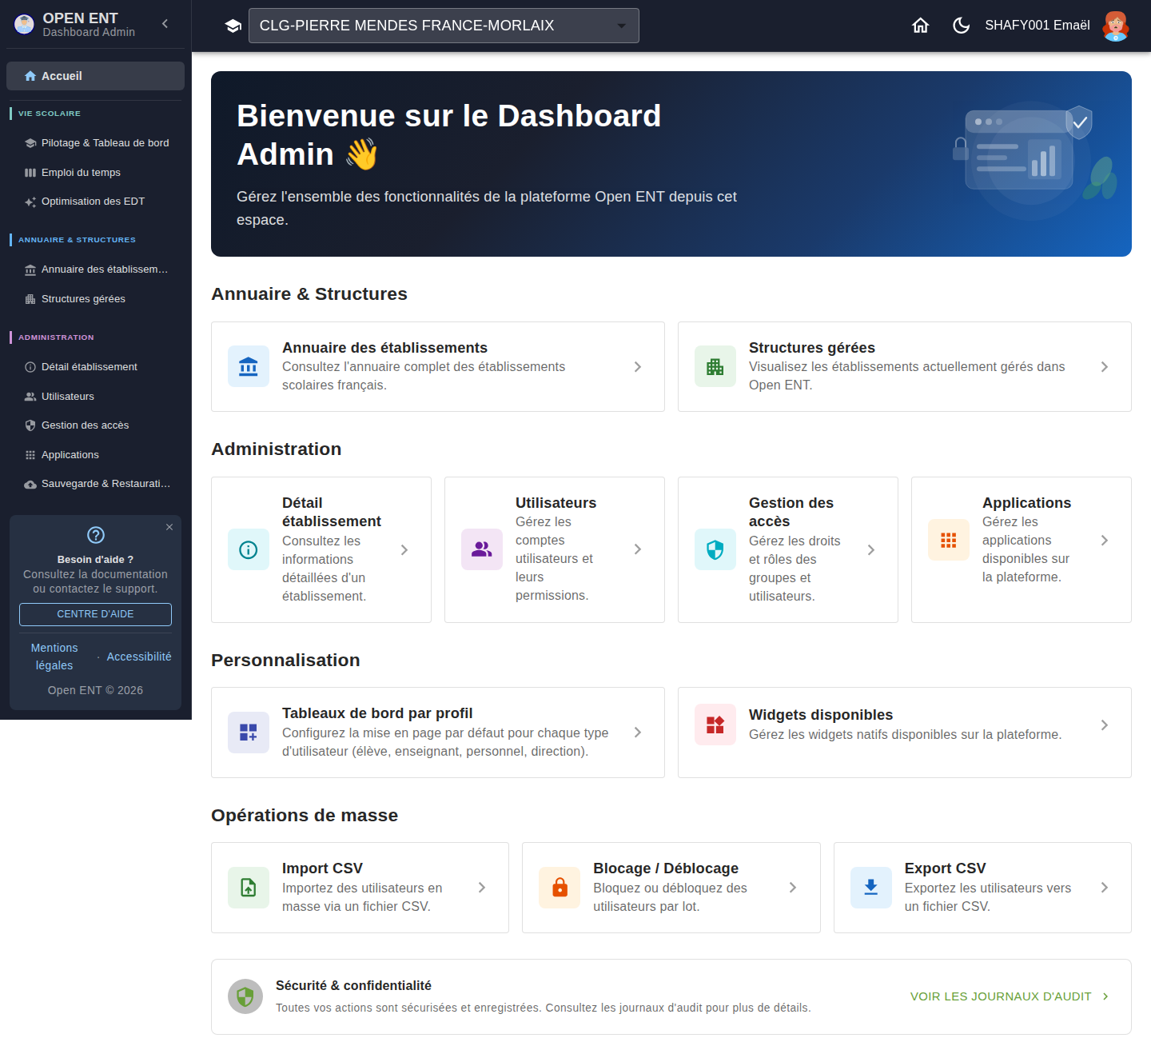Click the Sécurité & confidentialité shield icon
Image resolution: width=1151 pixels, height=1054 pixels.
point(245,996)
